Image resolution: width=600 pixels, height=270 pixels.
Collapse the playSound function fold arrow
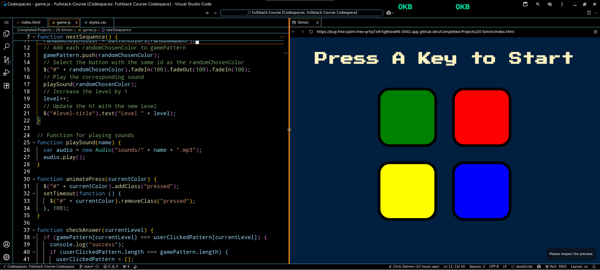[x=34, y=142]
